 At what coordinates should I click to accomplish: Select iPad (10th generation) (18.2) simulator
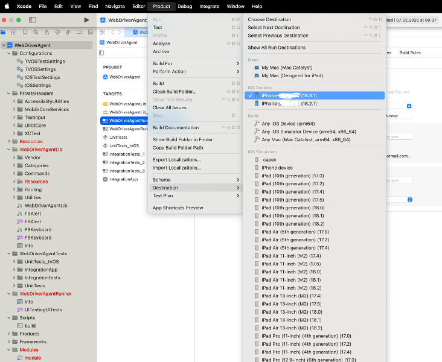pos(315,224)
